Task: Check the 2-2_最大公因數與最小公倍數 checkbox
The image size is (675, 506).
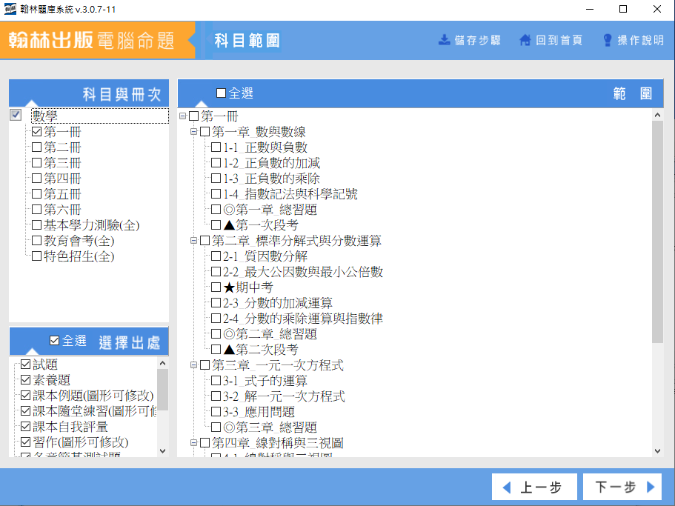Action: tap(216, 271)
